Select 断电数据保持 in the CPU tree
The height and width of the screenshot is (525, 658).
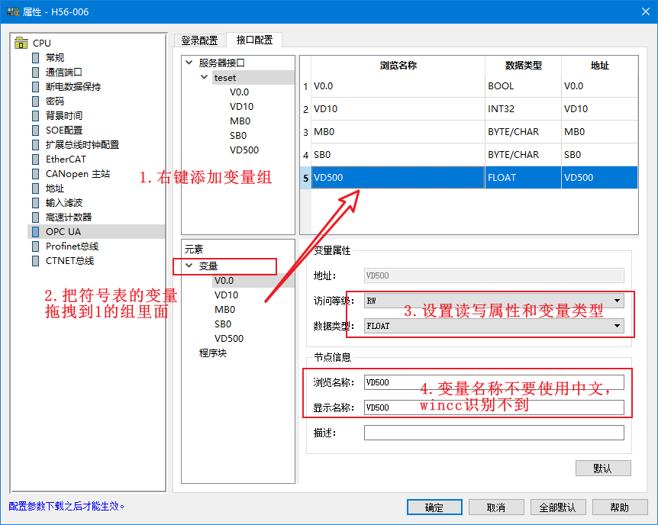coord(73,86)
